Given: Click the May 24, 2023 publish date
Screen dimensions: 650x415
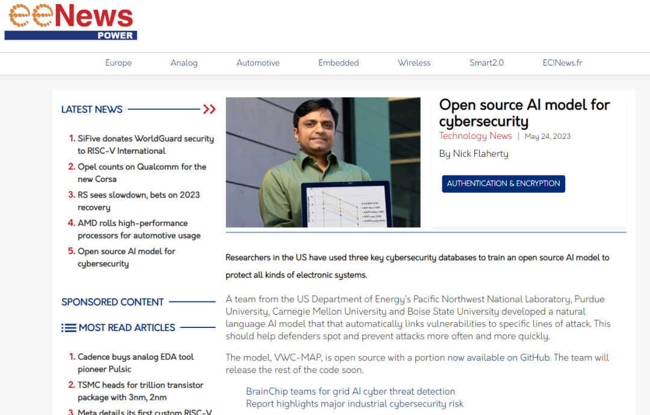Looking at the screenshot, I should [547, 136].
